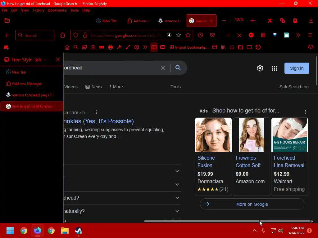
Task: Click the stop loading X icon
Action: click(x=239, y=35)
